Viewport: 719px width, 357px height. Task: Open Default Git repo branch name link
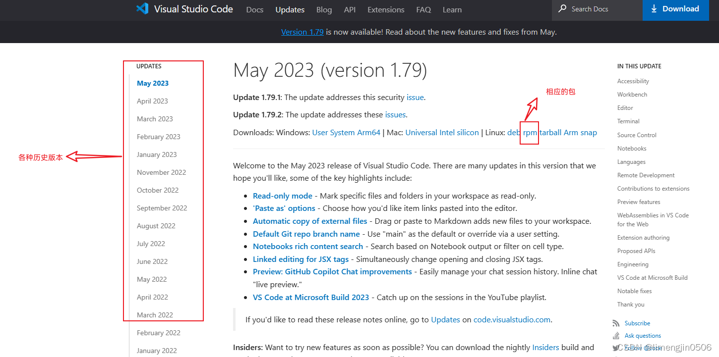coord(306,234)
